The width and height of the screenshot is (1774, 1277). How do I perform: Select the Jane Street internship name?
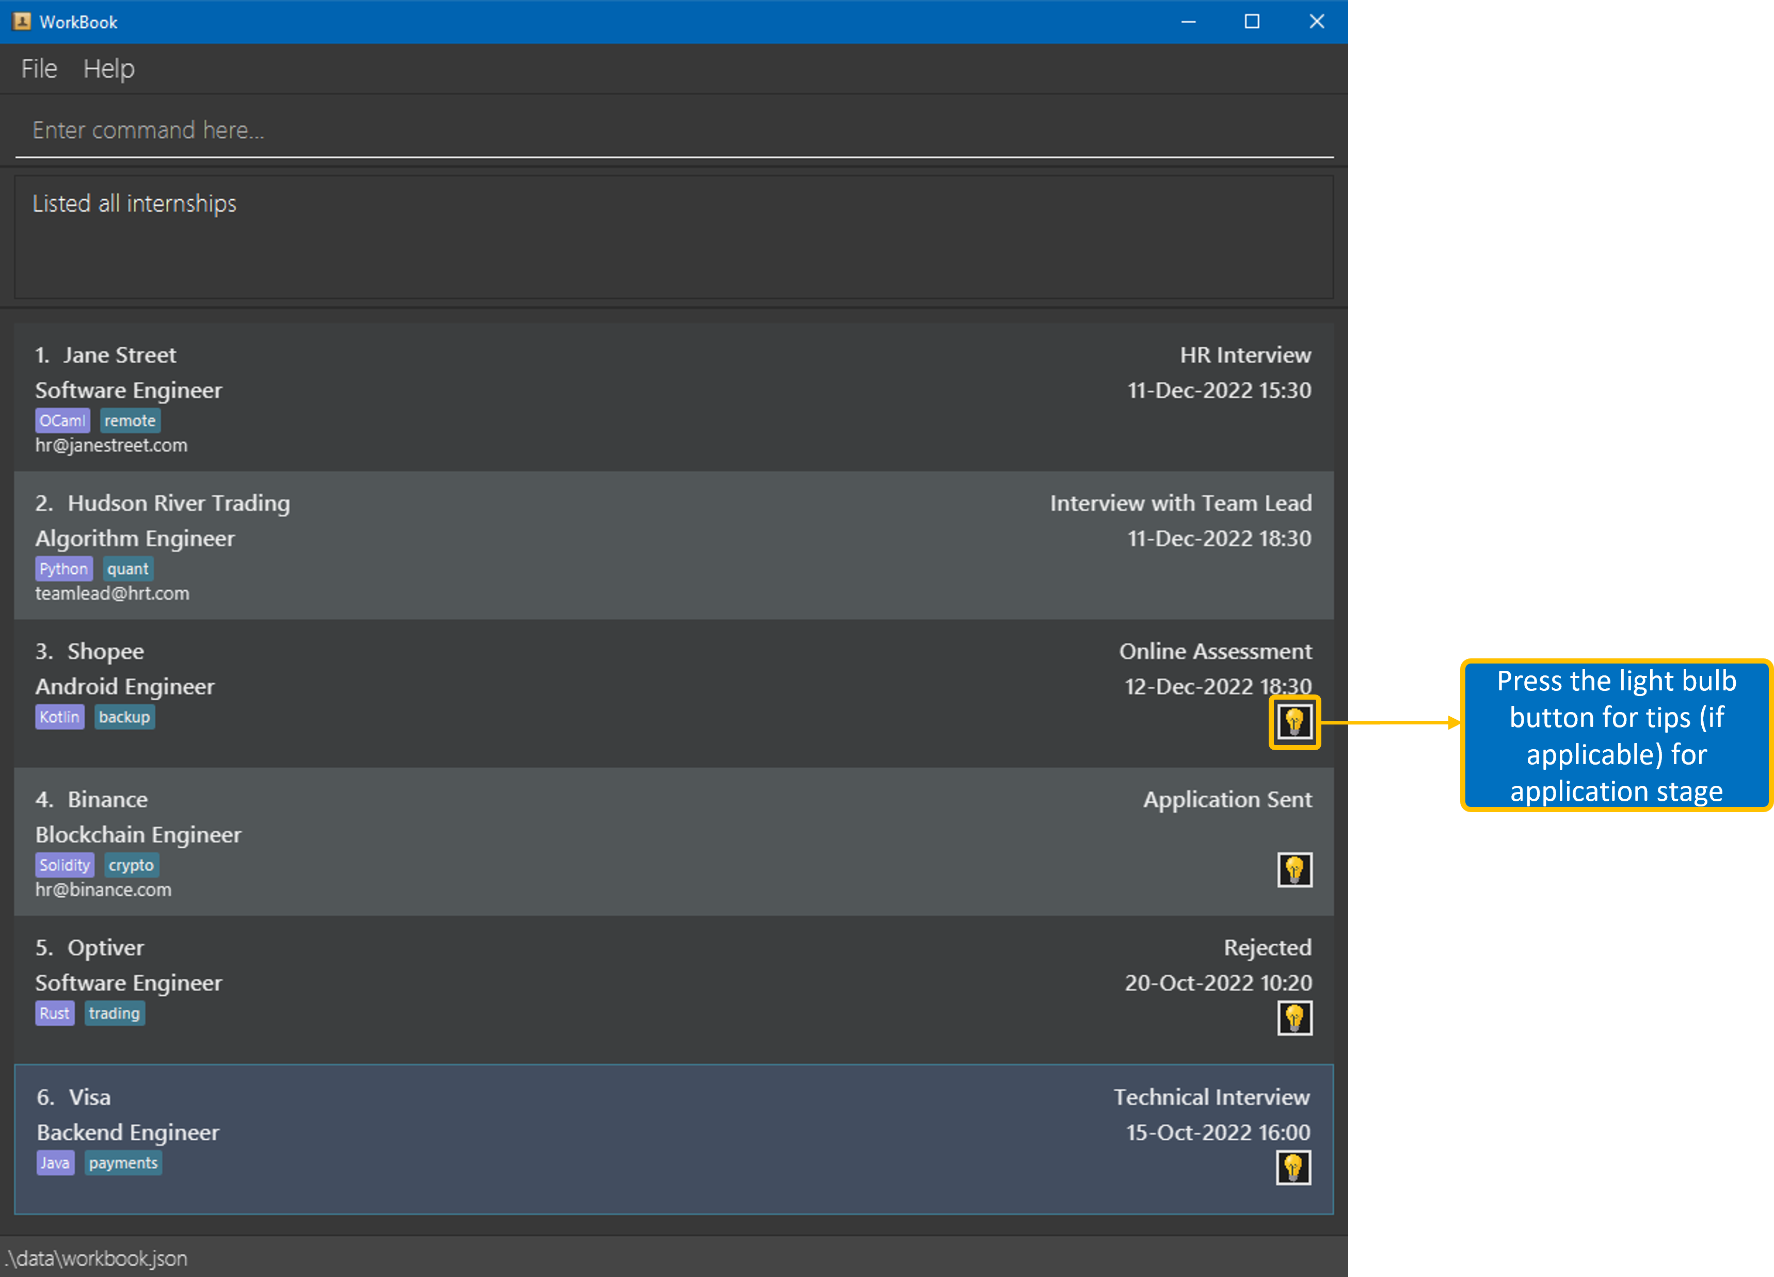pos(120,355)
